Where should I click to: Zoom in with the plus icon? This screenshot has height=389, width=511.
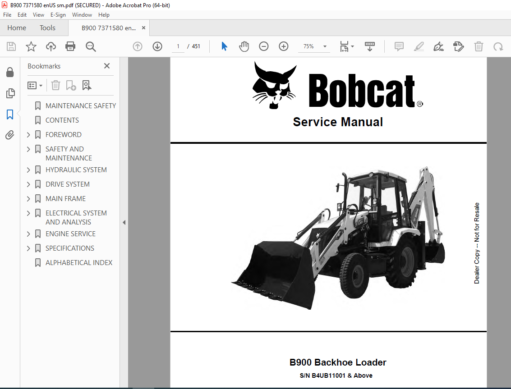(284, 46)
